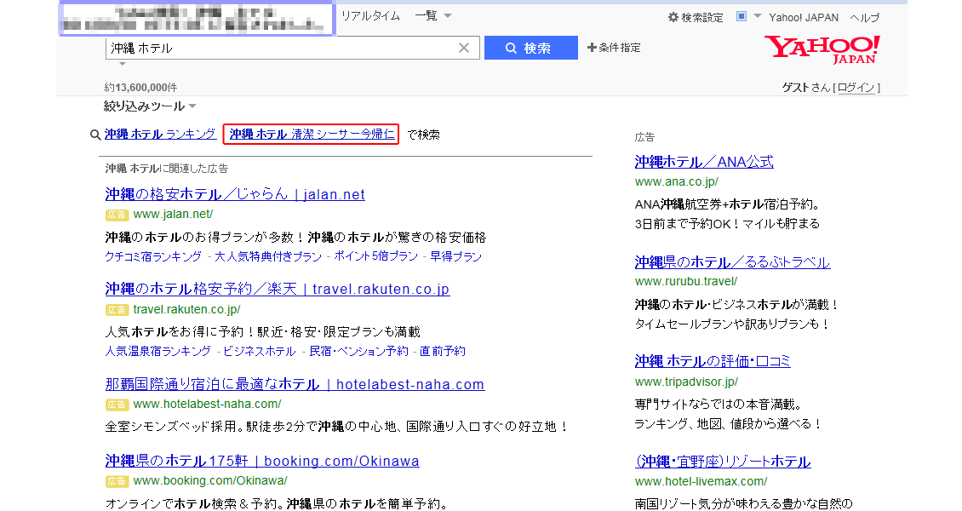Viewport: 962px width, 511px height.
Task: Follow the 直前予約 sublink
Action: click(x=443, y=351)
